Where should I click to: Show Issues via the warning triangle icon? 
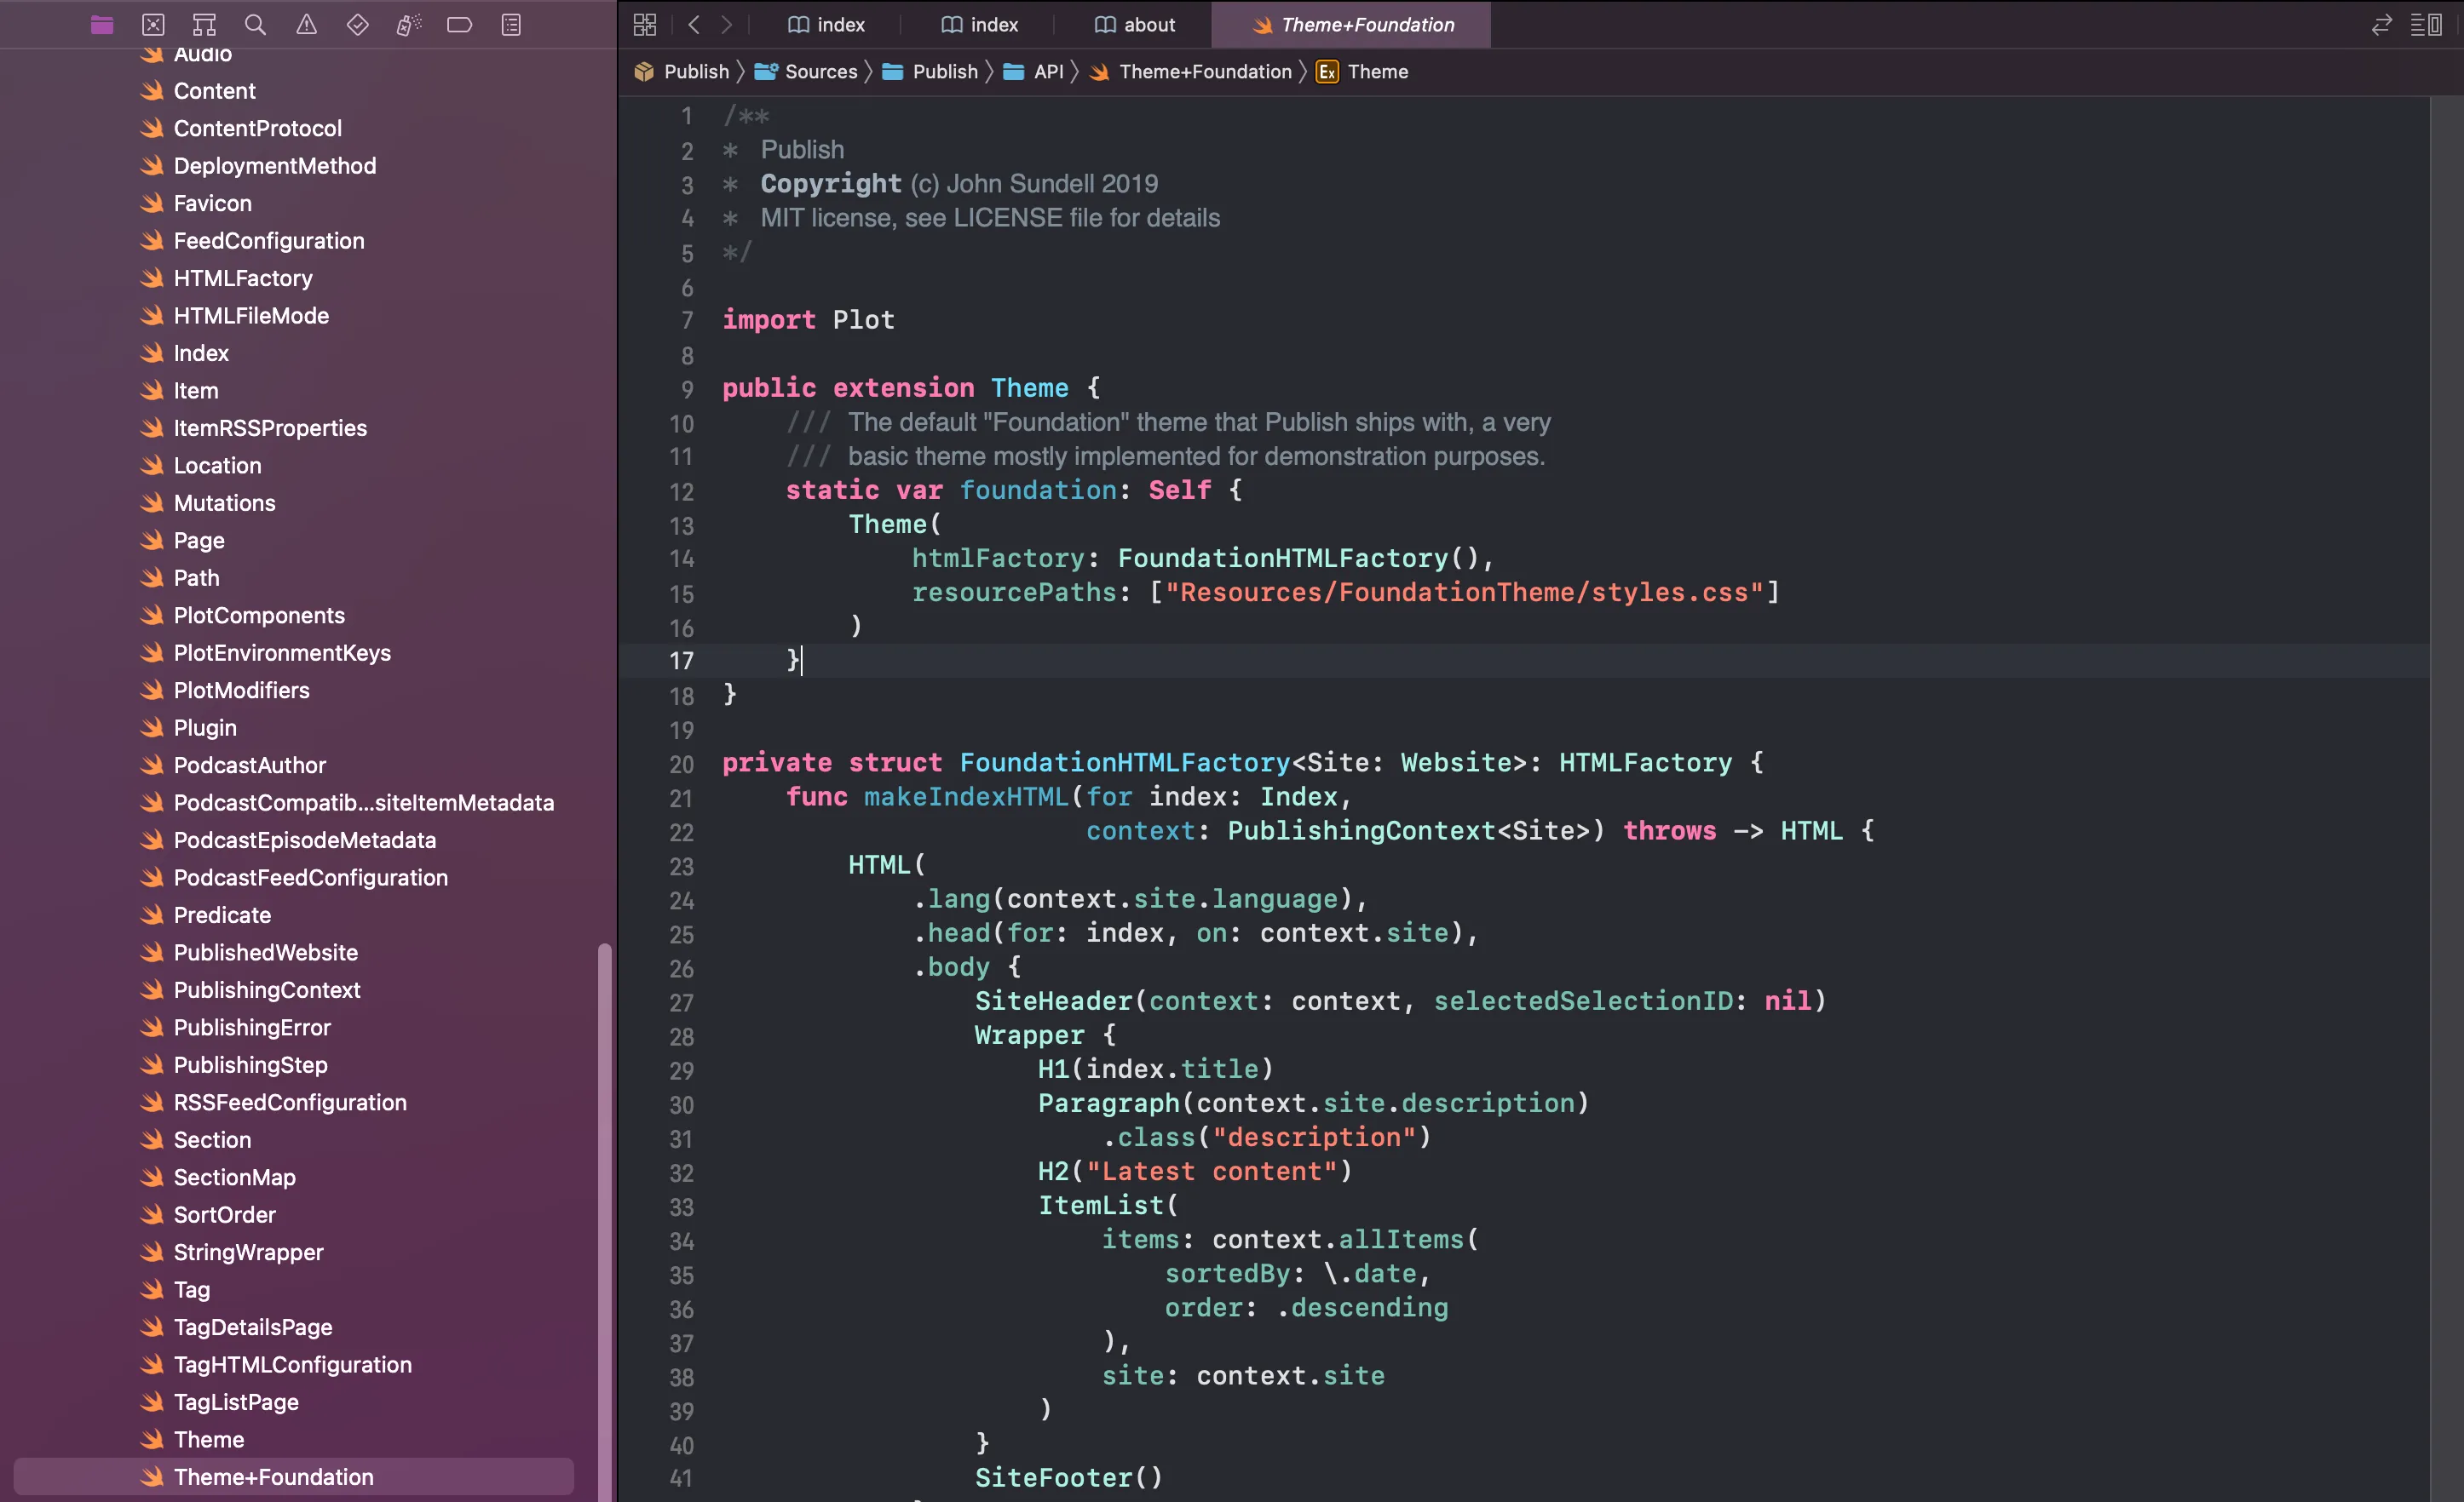coord(305,24)
